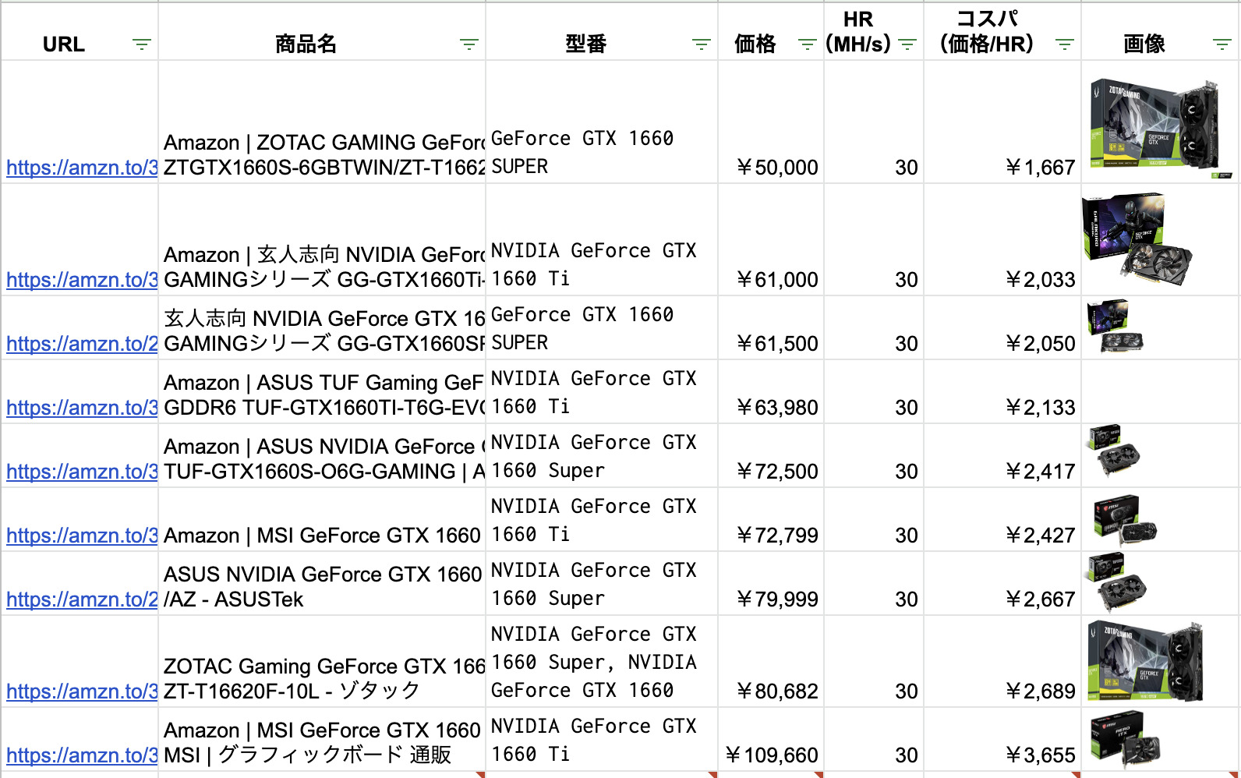Open amzn.to link for ASUS TUF-GTX1660TI row
This screenshot has width=1241, height=778.
tap(82, 408)
